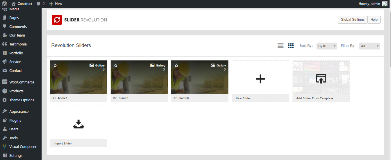The width and height of the screenshot is (391, 160).
Task: Click the Construct home icon
Action: [14, 4]
